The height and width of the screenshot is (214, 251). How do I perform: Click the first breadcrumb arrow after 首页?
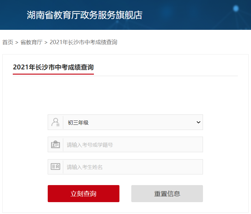tap(17, 43)
